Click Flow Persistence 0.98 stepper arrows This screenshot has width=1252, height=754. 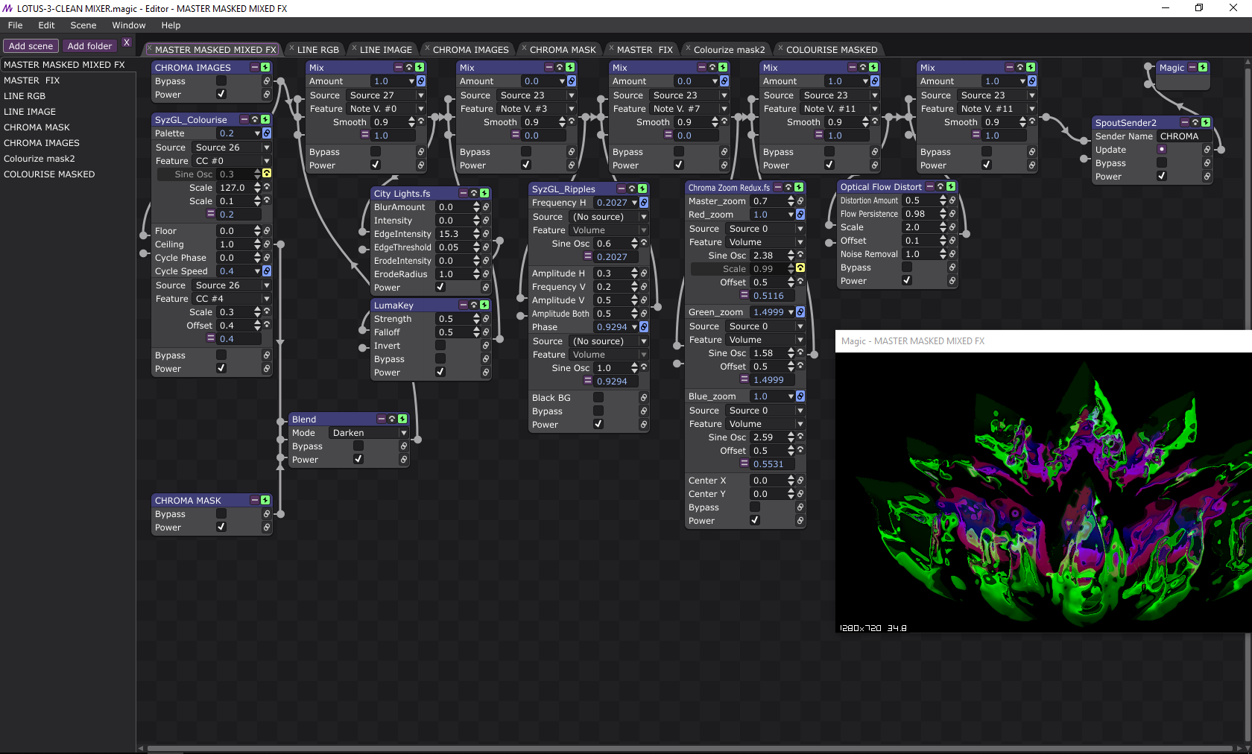coord(943,214)
